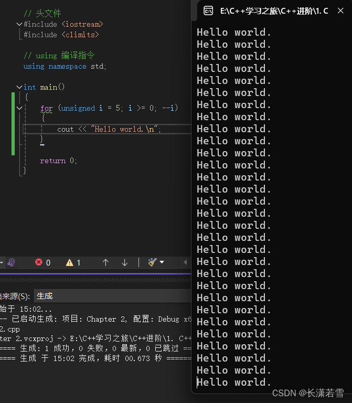Click the code cleanup broom icon
The image size is (352, 403).
152,262
